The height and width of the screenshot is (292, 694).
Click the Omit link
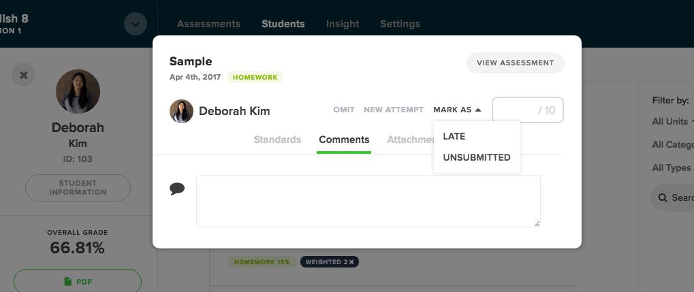tap(344, 110)
